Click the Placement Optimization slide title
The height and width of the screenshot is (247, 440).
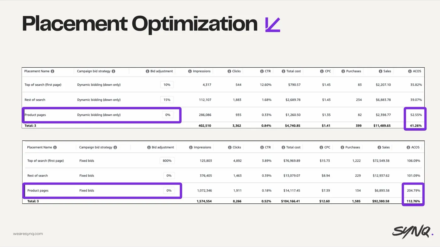tap(140, 24)
